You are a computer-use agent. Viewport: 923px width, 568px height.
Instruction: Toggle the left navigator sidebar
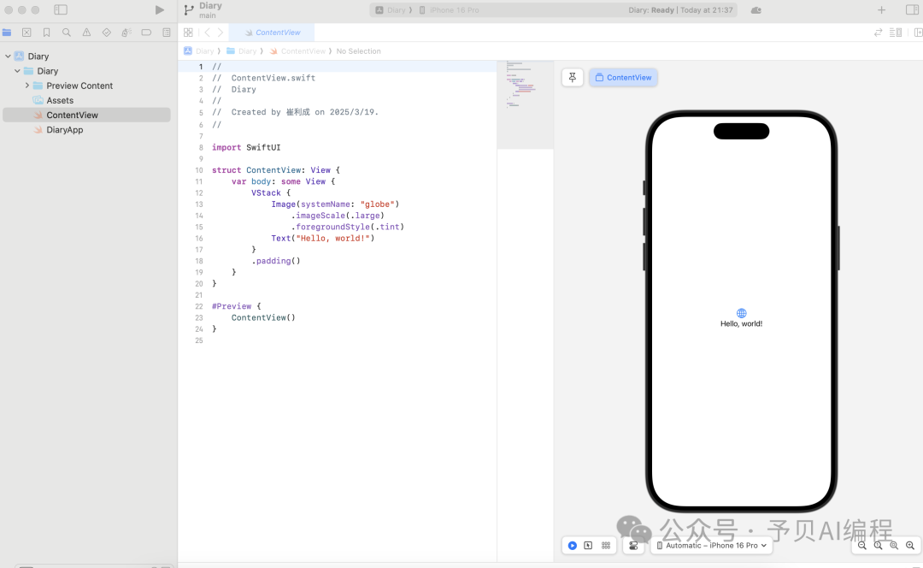point(61,10)
